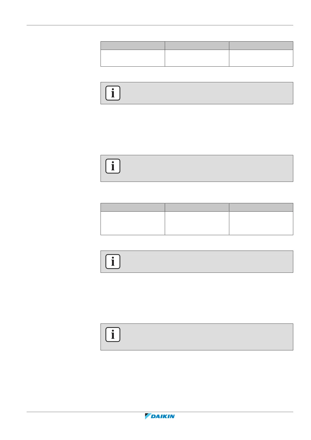Click the info icon in the third notice box
Viewport: 311px width, 440px height.
pos(113,261)
